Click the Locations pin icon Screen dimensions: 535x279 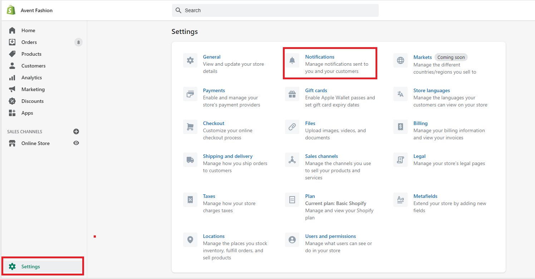click(190, 240)
